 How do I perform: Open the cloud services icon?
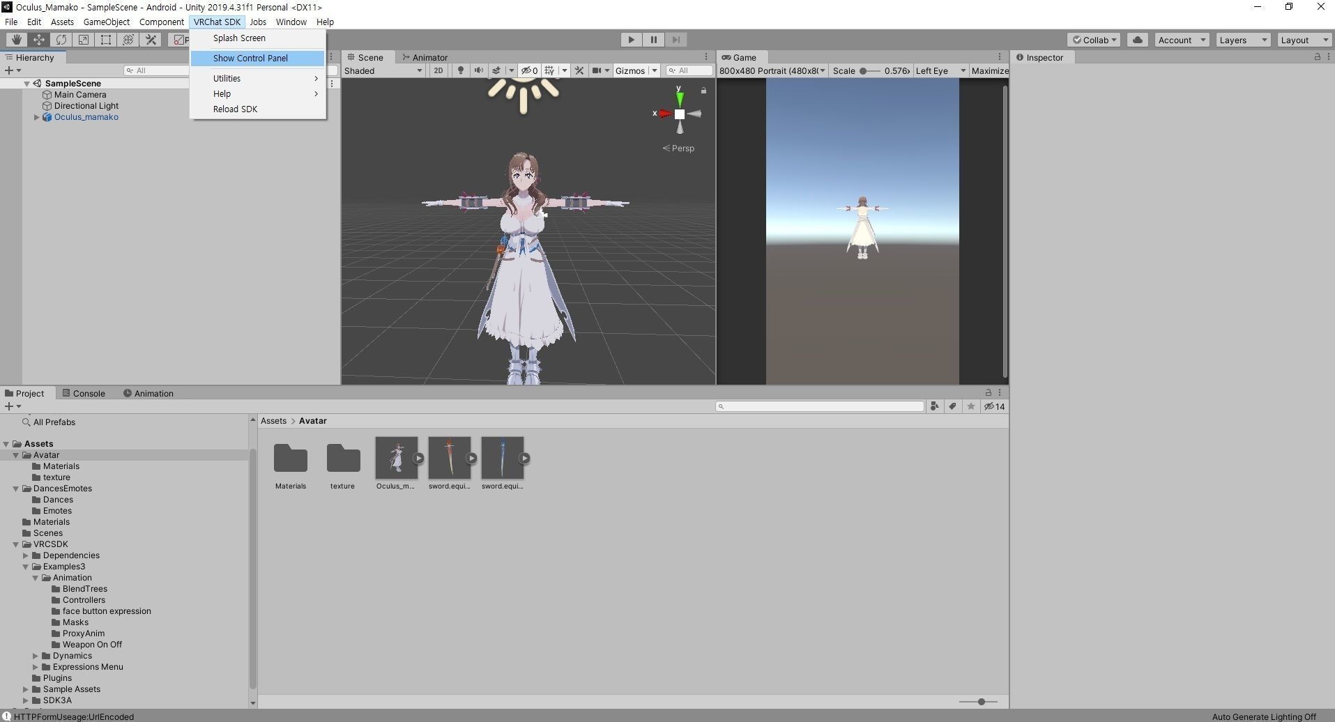[x=1138, y=40]
